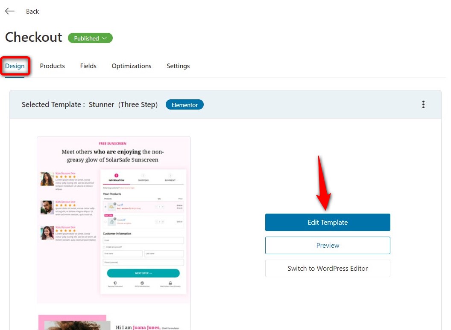Image resolution: width=451 pixels, height=330 pixels.
Task: Click the Email field in the checkout preview
Action: pos(143,240)
